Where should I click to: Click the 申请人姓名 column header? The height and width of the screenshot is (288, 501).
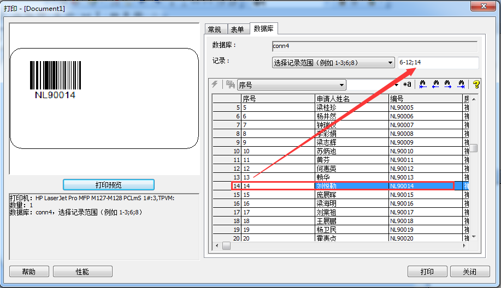click(352, 99)
